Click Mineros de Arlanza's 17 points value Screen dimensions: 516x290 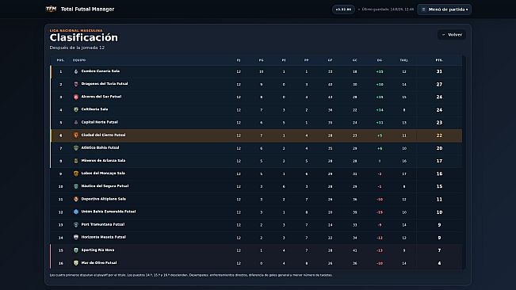click(439, 161)
